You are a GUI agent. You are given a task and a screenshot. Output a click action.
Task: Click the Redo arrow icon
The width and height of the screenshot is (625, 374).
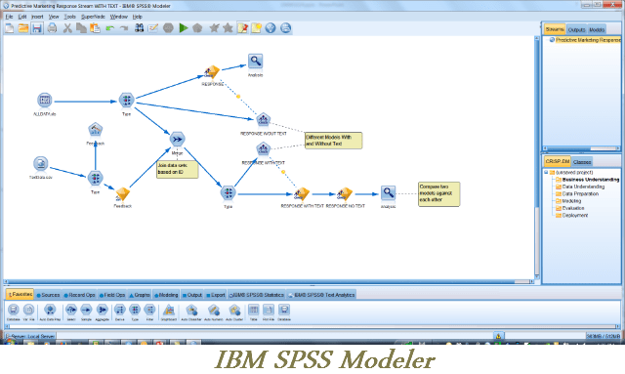click(124, 28)
